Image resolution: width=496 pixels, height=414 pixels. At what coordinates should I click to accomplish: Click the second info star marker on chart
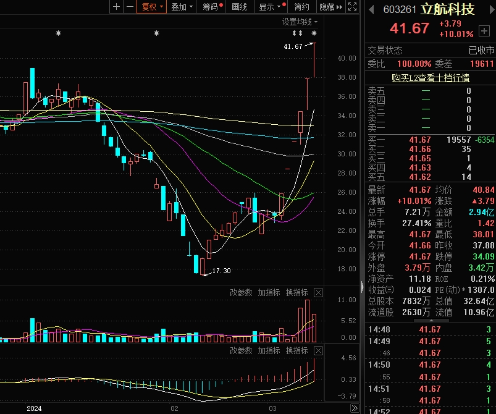(156, 33)
